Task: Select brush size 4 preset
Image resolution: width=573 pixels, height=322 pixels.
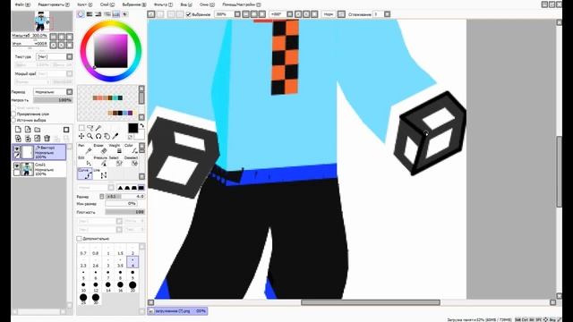Action: 133,262
